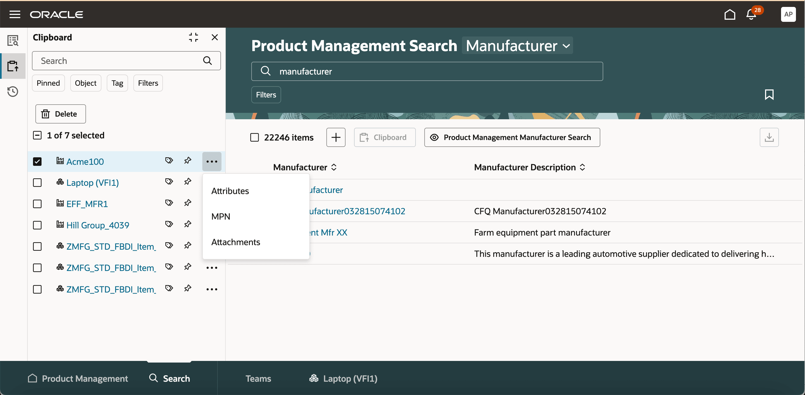Download the search results

(769, 137)
